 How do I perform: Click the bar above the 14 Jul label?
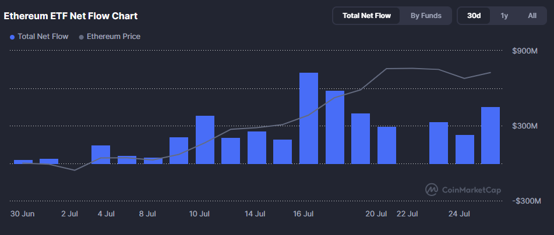pos(256,147)
